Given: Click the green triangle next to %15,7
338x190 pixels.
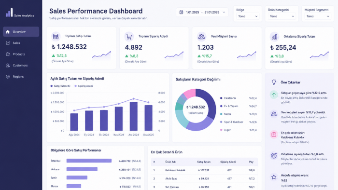Looking at the screenshot, I should click(x=199, y=56).
